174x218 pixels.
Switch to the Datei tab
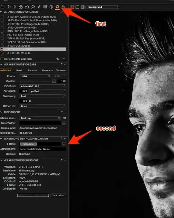19,70
